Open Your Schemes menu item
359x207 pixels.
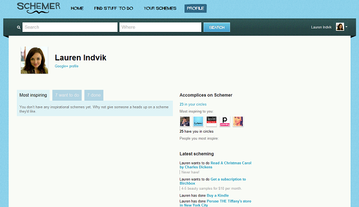point(160,8)
